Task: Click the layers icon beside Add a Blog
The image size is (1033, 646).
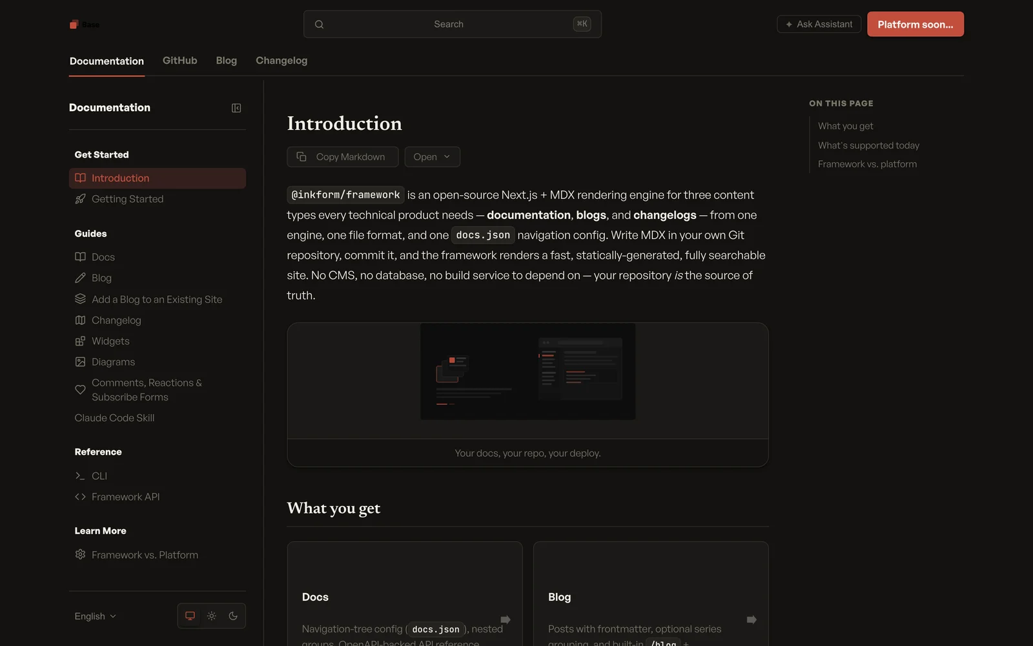Action: (80, 299)
